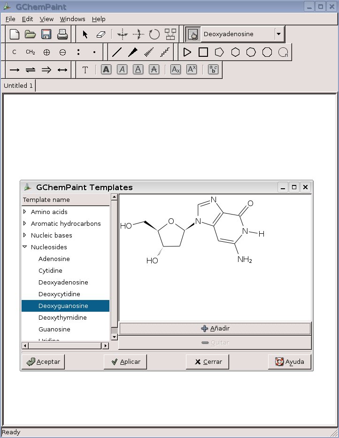This screenshot has height=438, width=339.
Task: Open the Deoxyadenosine template dropdown
Action: [279, 34]
